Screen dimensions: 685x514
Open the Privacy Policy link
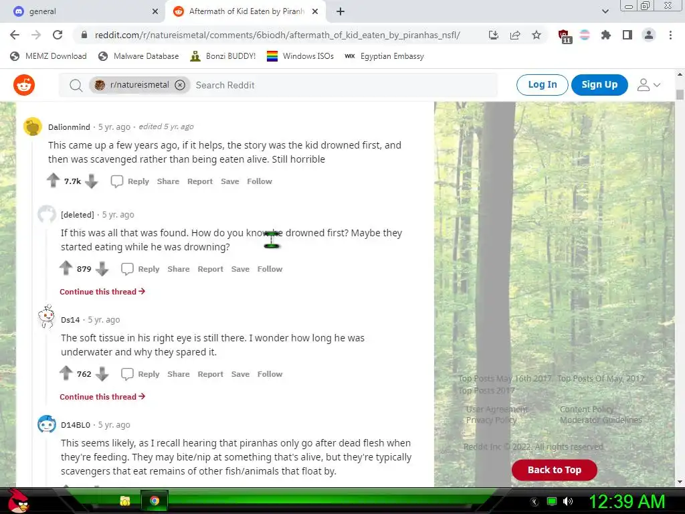(492, 420)
